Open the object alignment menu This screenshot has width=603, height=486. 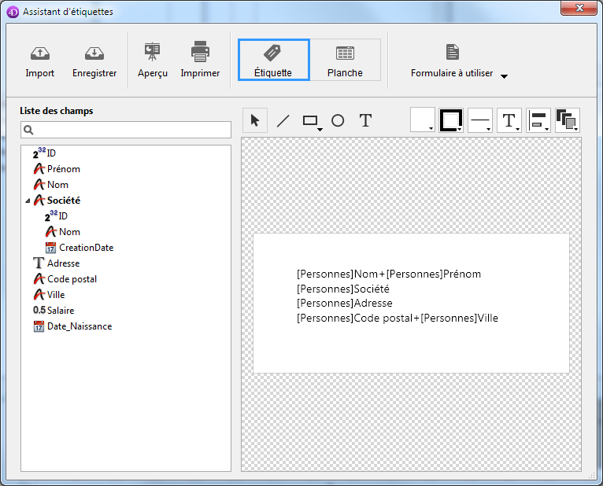tap(538, 120)
